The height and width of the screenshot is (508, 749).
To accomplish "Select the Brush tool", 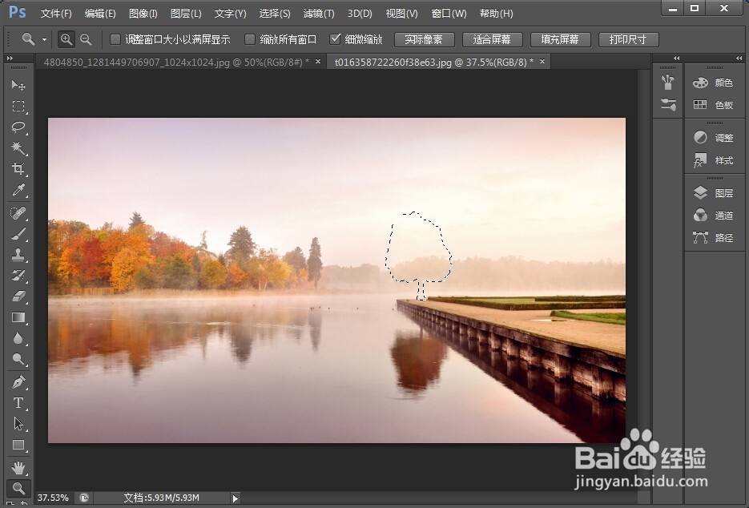I will (18, 233).
